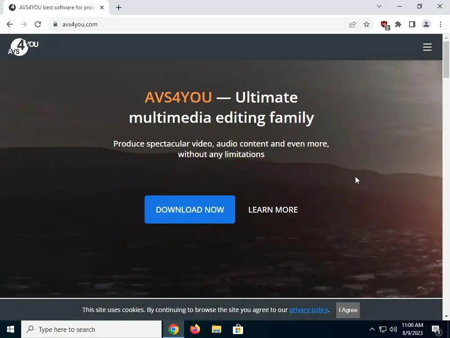Launch Firefox from the taskbar
450x338 pixels.
[195, 329]
